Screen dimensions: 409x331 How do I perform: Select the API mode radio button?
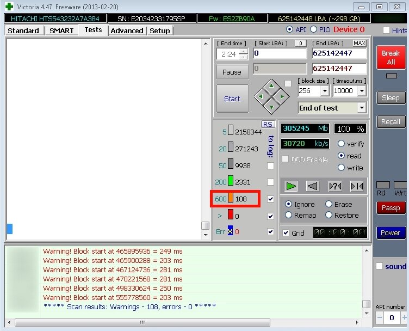(x=289, y=29)
